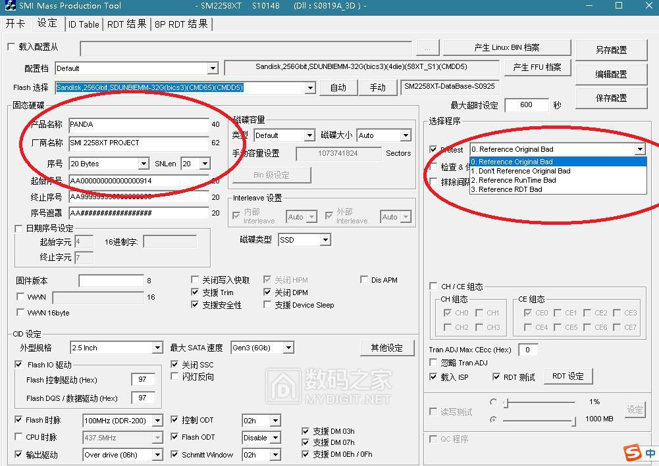Open the Flash 时脉 100MHz dropdown
Screen dimensions: 659x466
(157, 420)
